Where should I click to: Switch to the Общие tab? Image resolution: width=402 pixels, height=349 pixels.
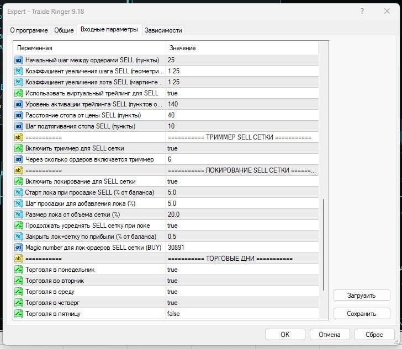[x=64, y=30]
